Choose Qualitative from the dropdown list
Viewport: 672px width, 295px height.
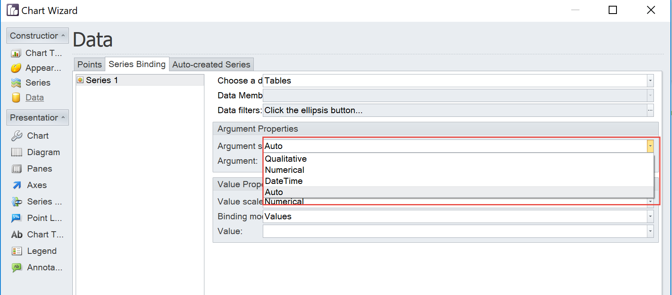click(458, 159)
